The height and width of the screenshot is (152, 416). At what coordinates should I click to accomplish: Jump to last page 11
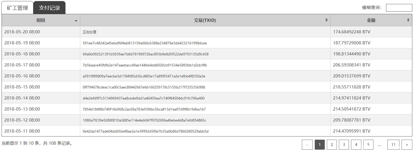coord(393,145)
